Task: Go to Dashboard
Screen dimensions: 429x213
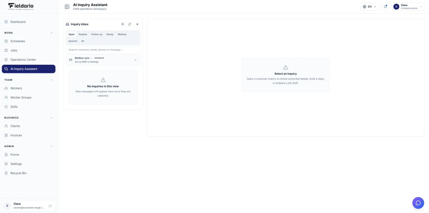Action: (x=29, y=22)
